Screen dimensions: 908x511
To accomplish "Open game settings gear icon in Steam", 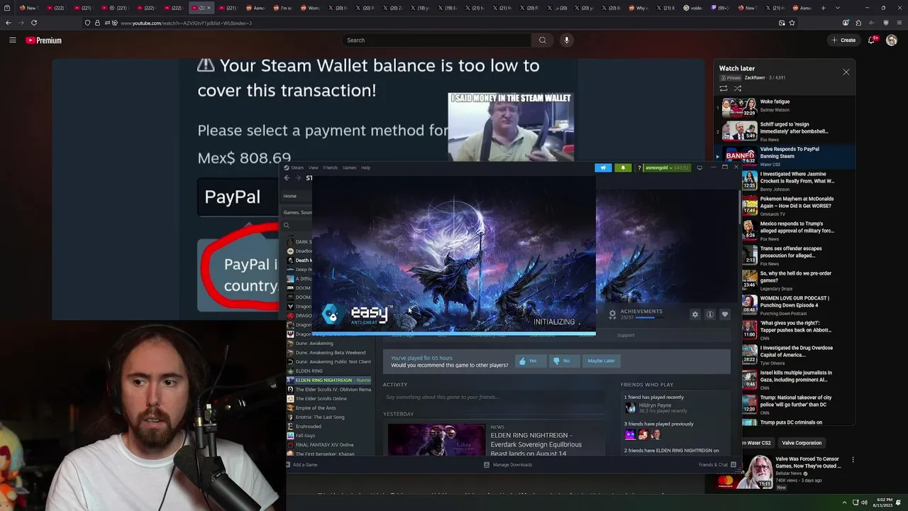I will [695, 314].
